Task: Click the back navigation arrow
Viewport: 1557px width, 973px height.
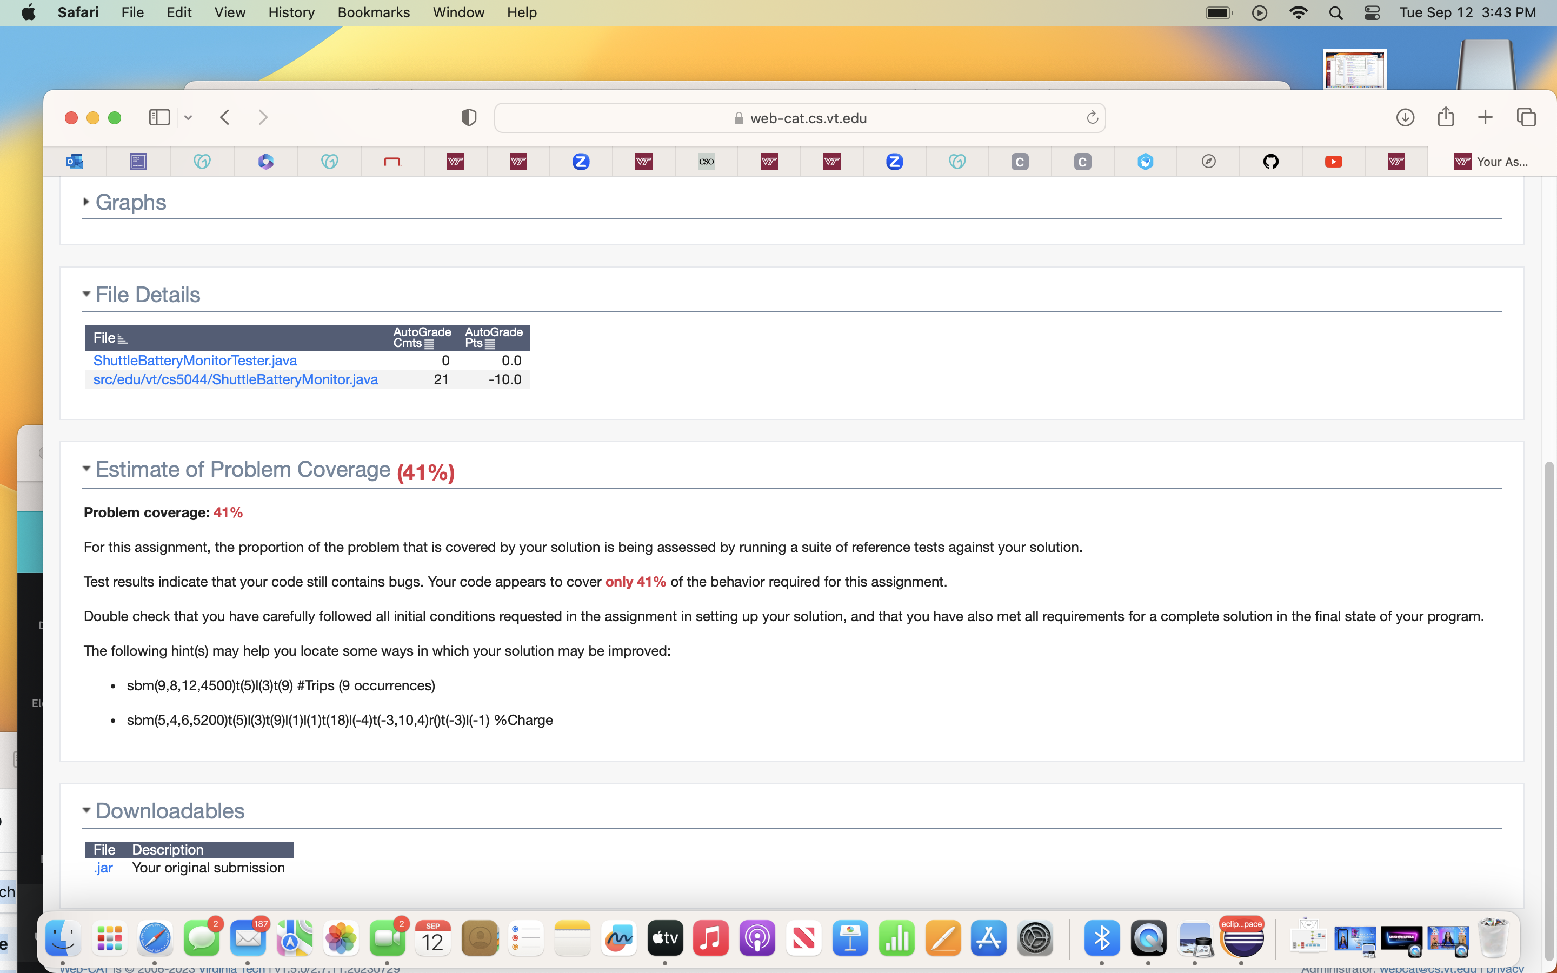Action: (x=224, y=117)
